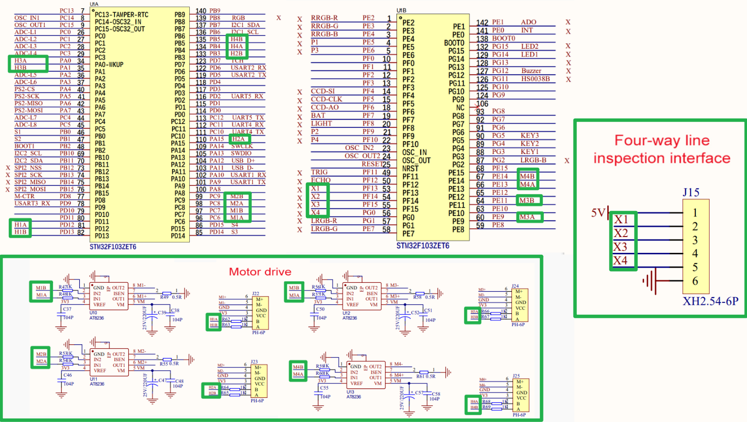Select the I2C1_SDA net label on PB7

[x=245, y=25]
